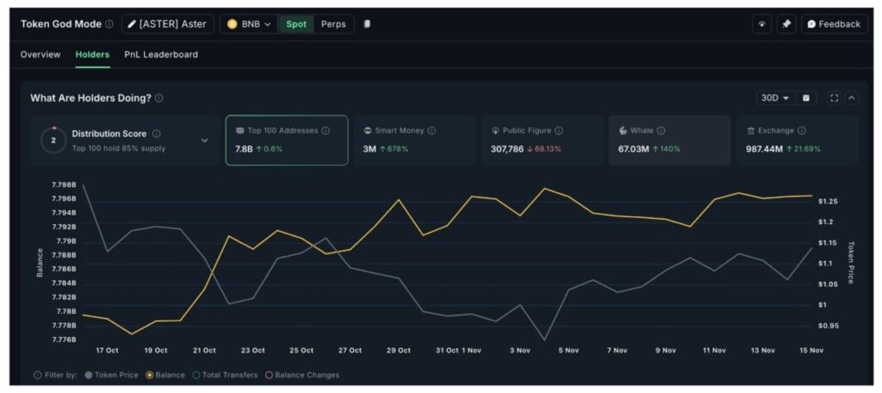Screen dimensions: 882x393
Task: Click the copy address icon beside Perps
Action: click(367, 24)
